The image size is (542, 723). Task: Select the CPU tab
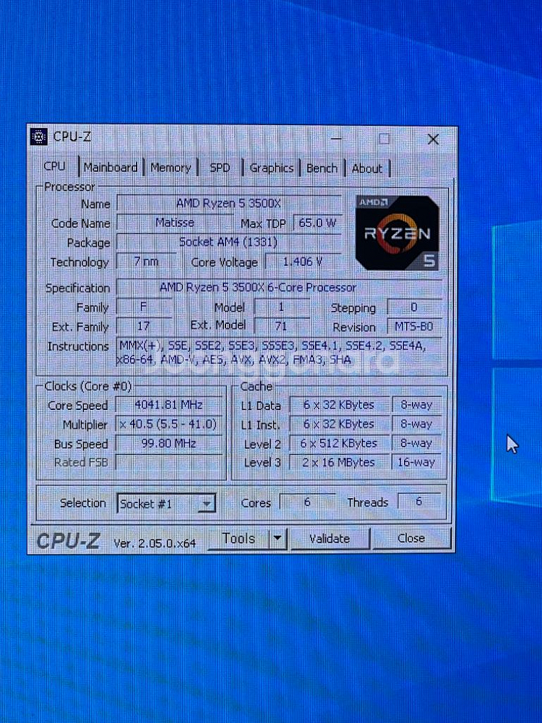click(x=55, y=166)
